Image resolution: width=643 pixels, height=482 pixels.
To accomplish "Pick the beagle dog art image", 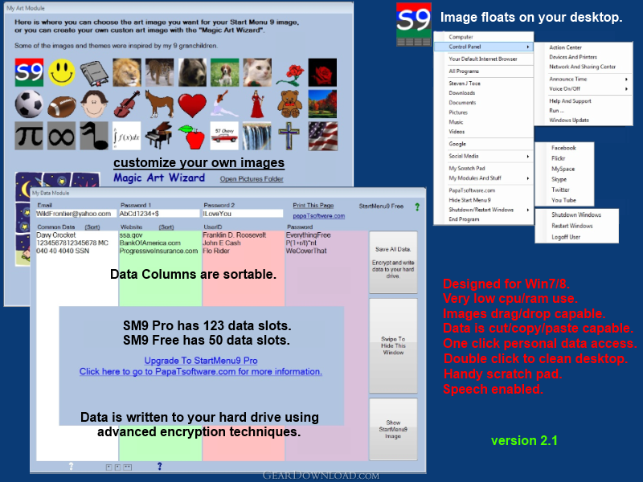I will coord(225,72).
